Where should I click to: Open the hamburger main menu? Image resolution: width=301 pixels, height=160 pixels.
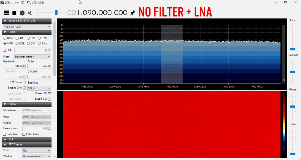click(6, 13)
